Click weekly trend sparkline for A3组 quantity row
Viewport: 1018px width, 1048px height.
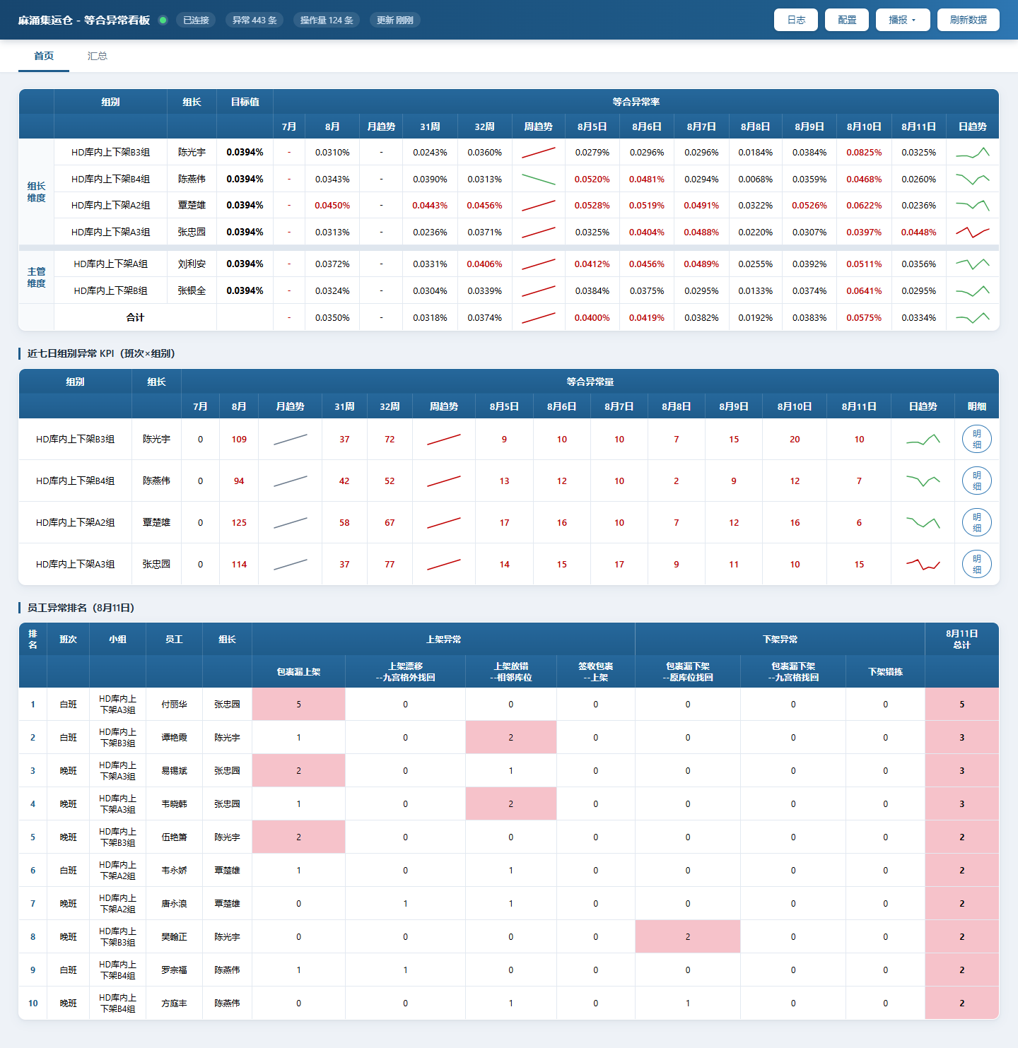444,564
